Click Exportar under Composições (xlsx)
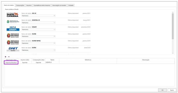 pyautogui.click(x=39, y=63)
